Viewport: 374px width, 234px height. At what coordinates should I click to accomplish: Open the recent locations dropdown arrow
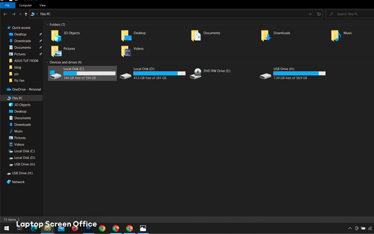20,15
